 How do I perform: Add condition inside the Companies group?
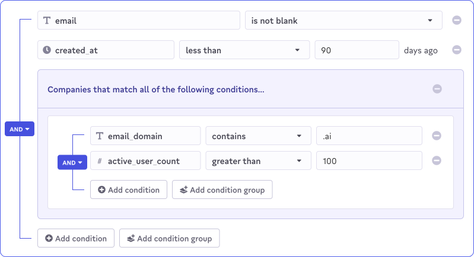[x=129, y=190]
